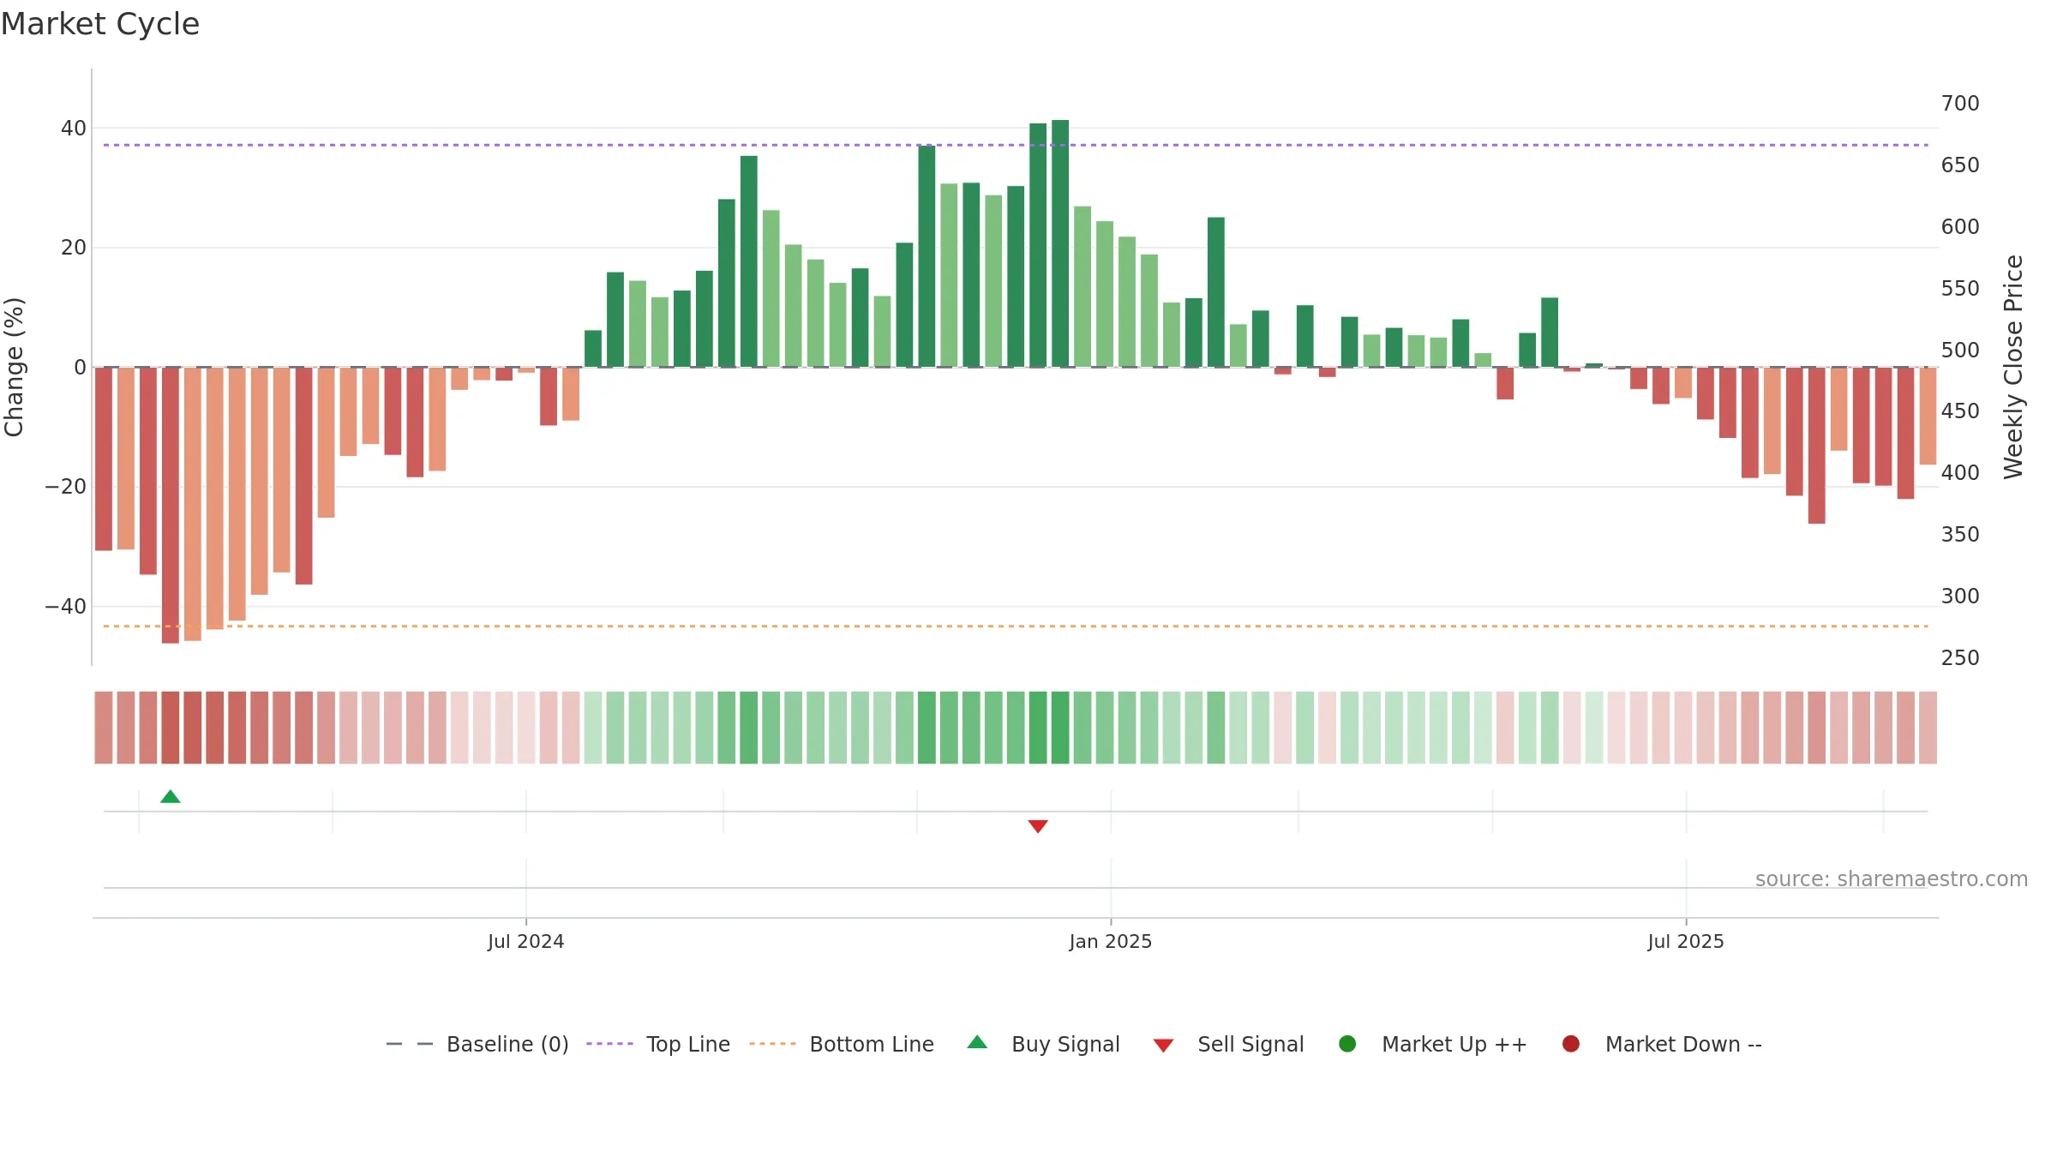Screen dimensions: 2057x1157
Task: Click the 250 right axis value
Action: [x=1960, y=658]
